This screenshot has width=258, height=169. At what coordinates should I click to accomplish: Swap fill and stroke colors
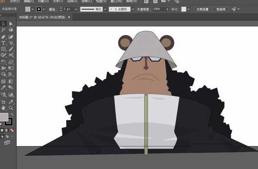12,115
